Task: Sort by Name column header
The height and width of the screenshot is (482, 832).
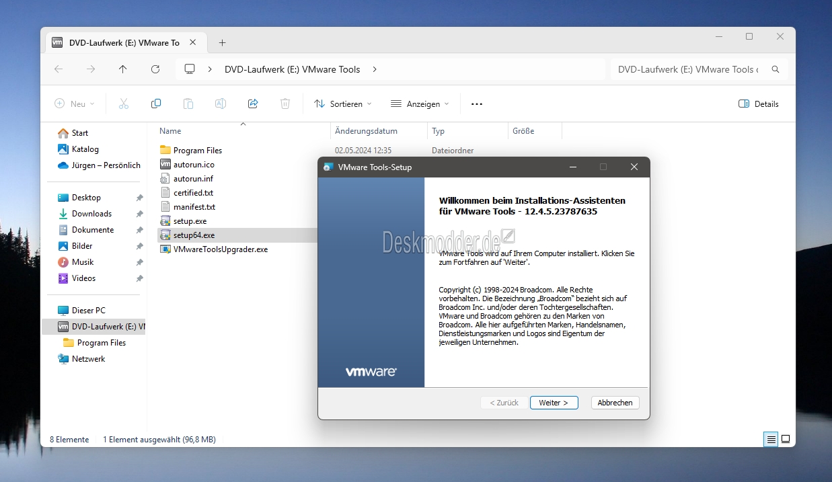Action: pyautogui.click(x=170, y=131)
